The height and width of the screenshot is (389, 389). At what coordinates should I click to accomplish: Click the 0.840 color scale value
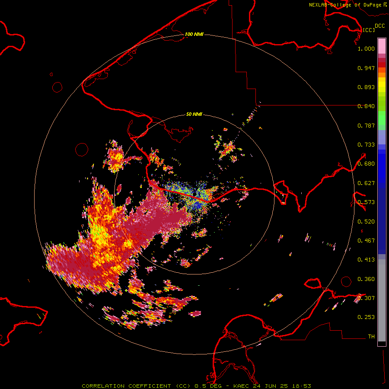pos(366,106)
